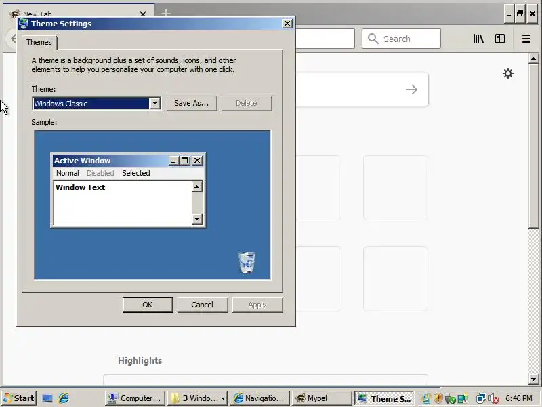Image resolution: width=542 pixels, height=407 pixels.
Task: Click the safely remove hardware tray icon
Action: tap(451, 399)
